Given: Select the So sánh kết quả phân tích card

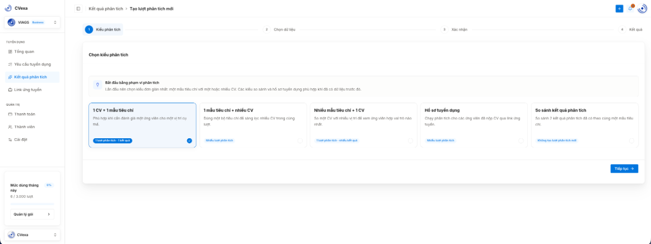Looking at the screenshot, I should pos(584,125).
